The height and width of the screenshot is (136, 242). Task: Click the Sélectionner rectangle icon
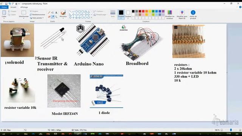(x=23, y=12)
